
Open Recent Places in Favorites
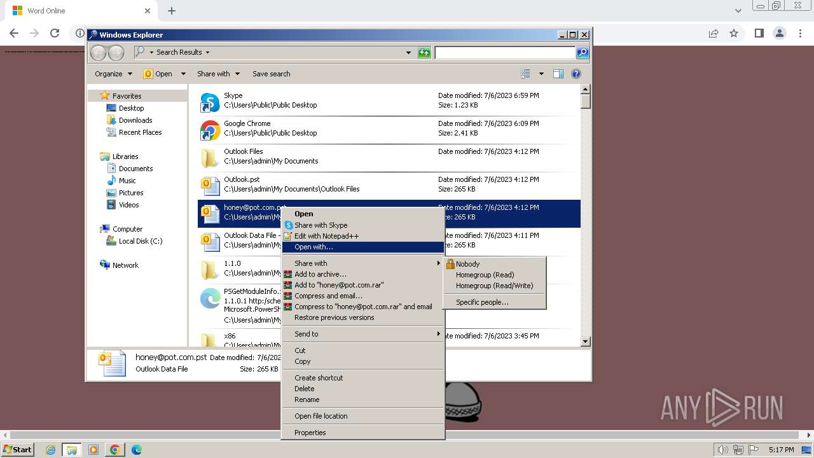click(x=140, y=132)
